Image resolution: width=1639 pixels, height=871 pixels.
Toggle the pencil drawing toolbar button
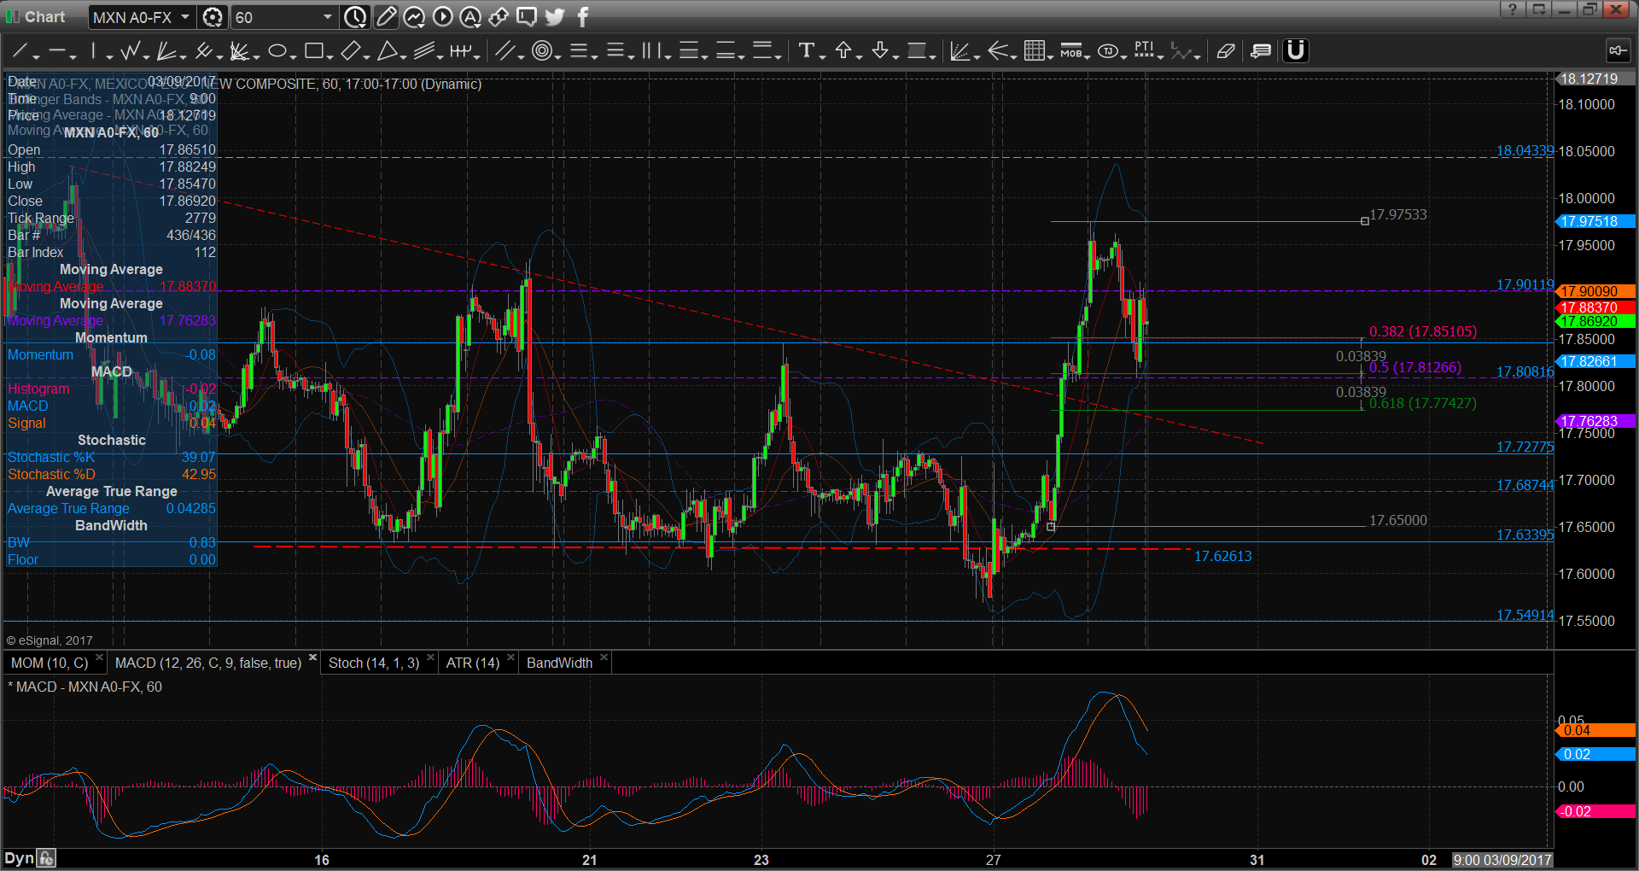386,16
